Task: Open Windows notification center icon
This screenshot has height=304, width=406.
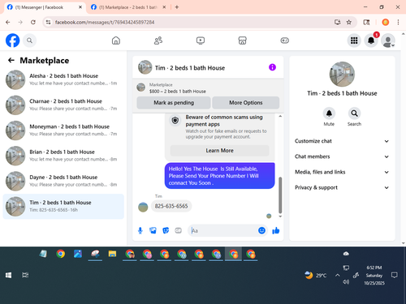Action: tap(395, 275)
